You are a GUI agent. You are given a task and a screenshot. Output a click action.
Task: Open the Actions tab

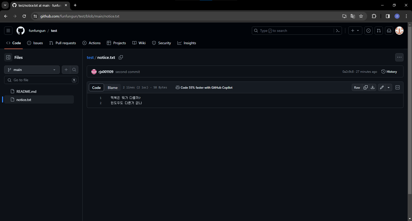[x=91, y=43]
